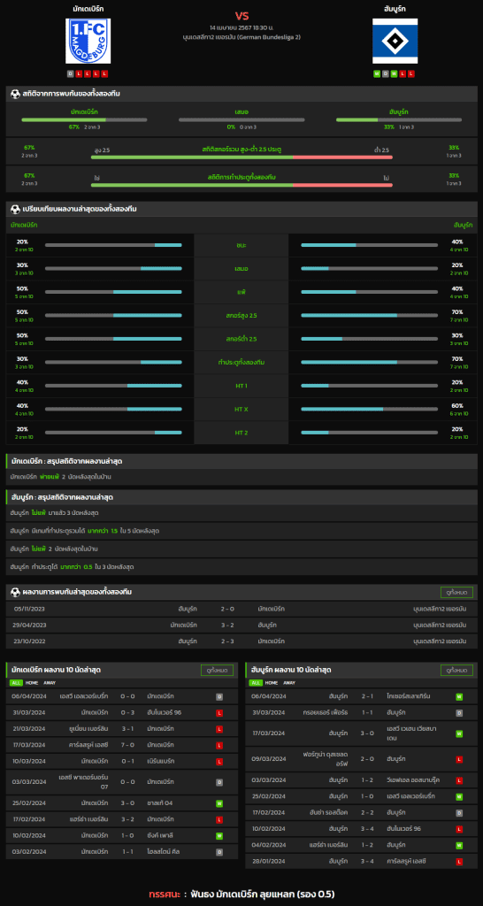Select HOME tab in Hamburg last 10 matches
483x906 pixels.
[x=270, y=683]
